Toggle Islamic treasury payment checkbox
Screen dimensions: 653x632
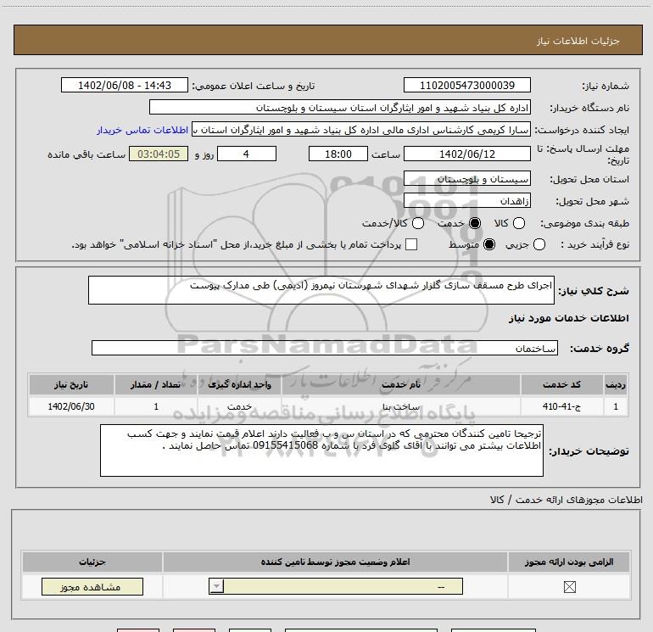click(x=411, y=244)
